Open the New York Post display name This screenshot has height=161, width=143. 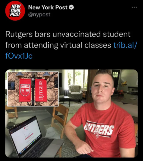[x=48, y=7]
